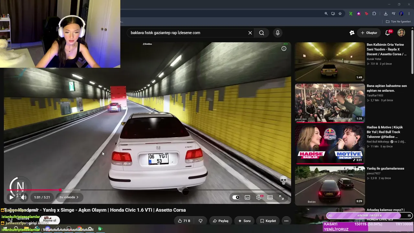Open the Hadise & Motive video thumbnail

coord(330,145)
